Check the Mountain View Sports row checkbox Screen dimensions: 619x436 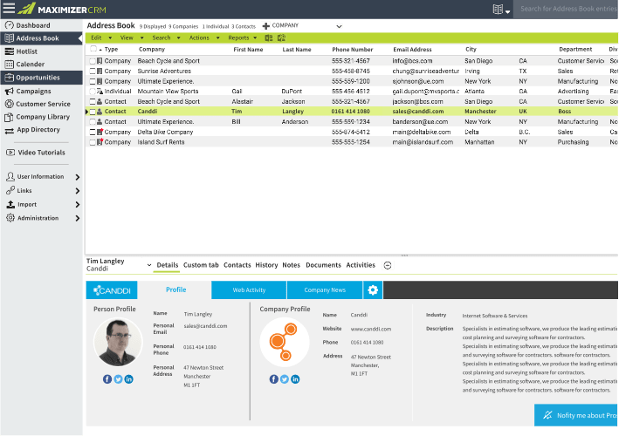(x=93, y=91)
